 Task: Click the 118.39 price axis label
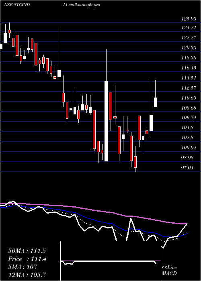(188, 58)
